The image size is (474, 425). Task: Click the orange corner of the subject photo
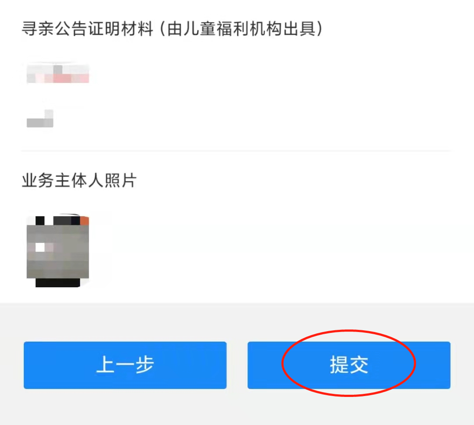[x=85, y=221]
